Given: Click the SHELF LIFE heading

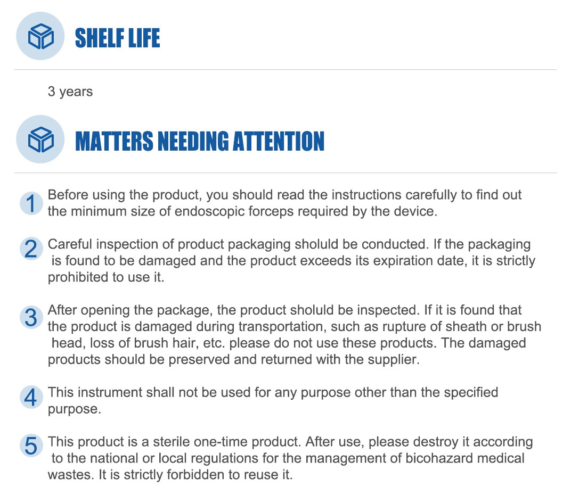Looking at the screenshot, I should (x=117, y=38).
